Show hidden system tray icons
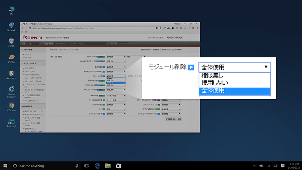The width and height of the screenshot is (302, 170). point(254,166)
